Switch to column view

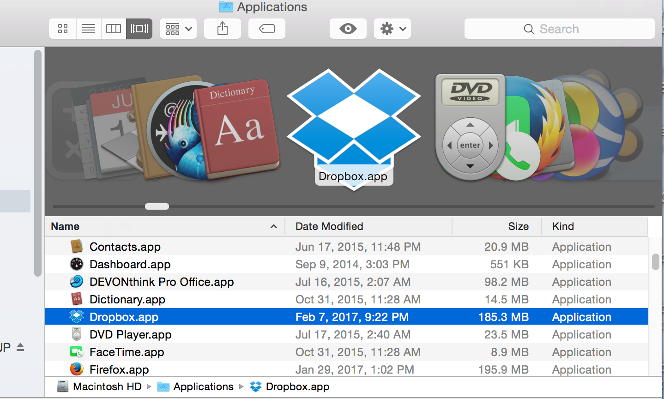114,29
